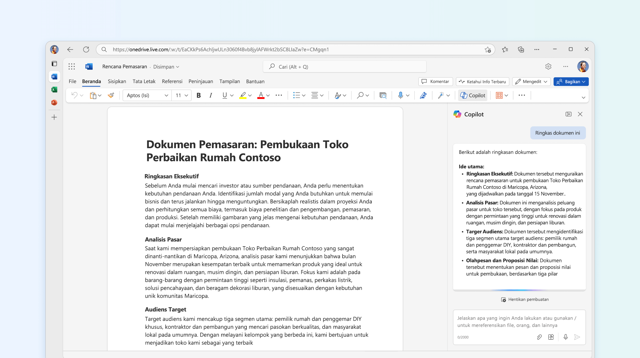Open the ribbon overflow ellipsis

pos(522,95)
